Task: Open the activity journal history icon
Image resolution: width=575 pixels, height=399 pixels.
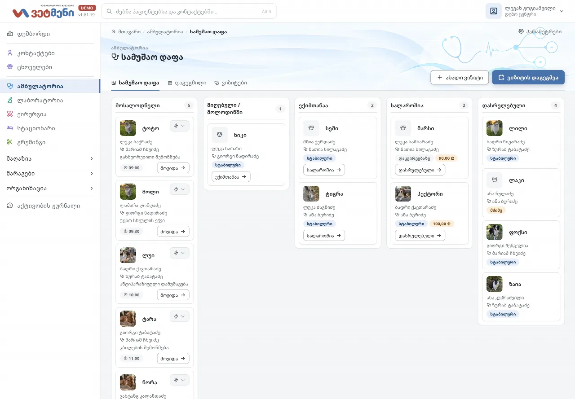Action: pyautogui.click(x=10, y=206)
